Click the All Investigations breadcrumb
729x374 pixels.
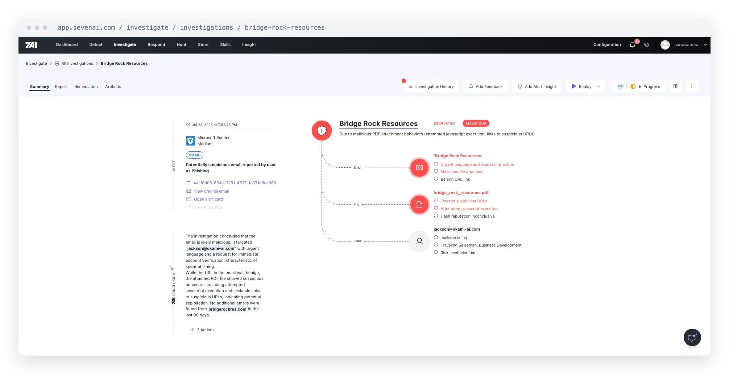pos(77,63)
